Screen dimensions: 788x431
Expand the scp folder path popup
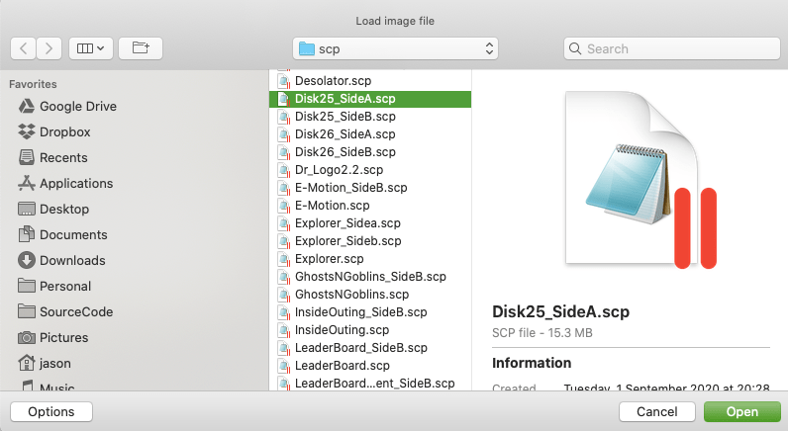[395, 48]
